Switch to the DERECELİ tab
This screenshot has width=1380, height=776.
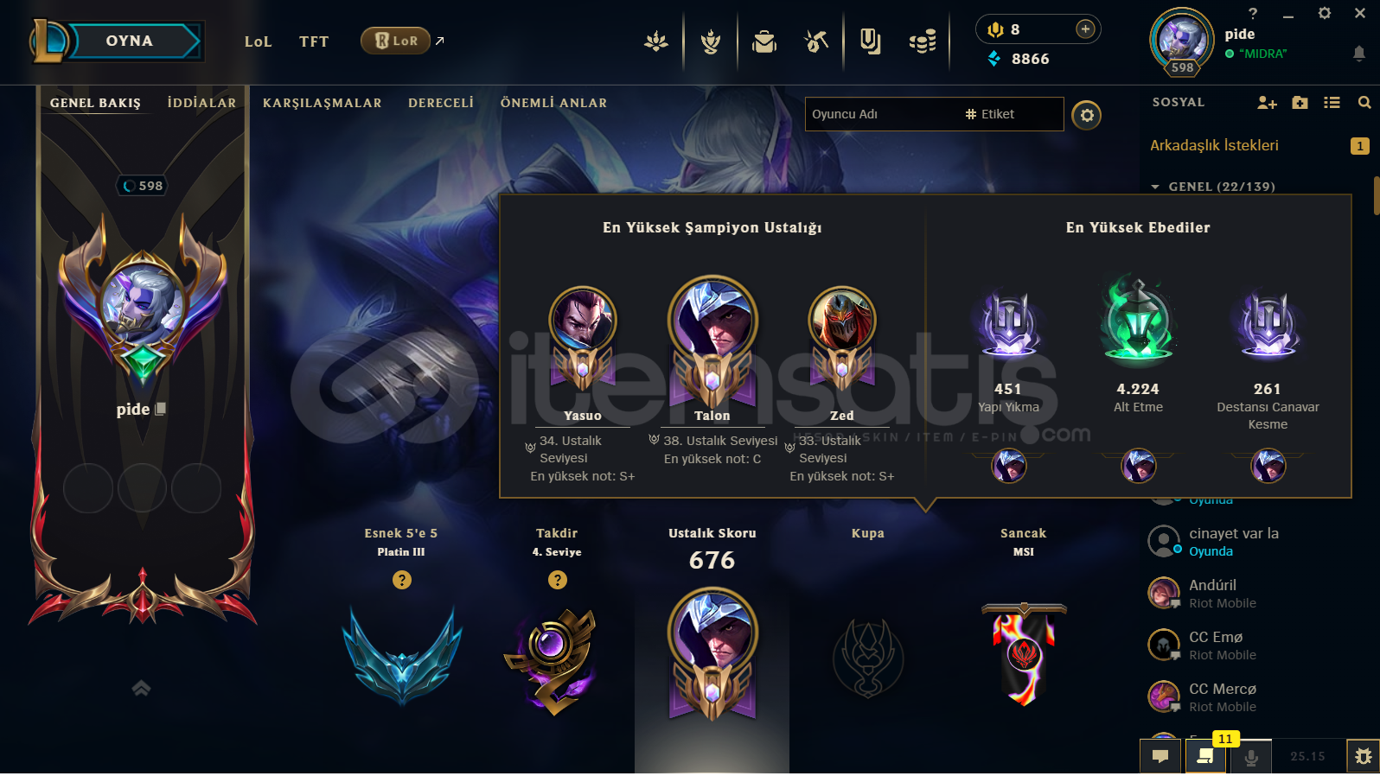[441, 103]
